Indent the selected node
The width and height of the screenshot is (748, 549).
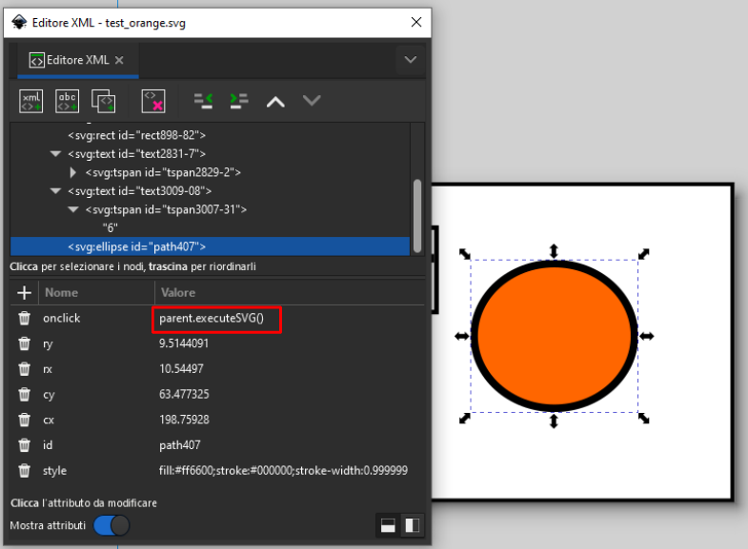coord(238,100)
